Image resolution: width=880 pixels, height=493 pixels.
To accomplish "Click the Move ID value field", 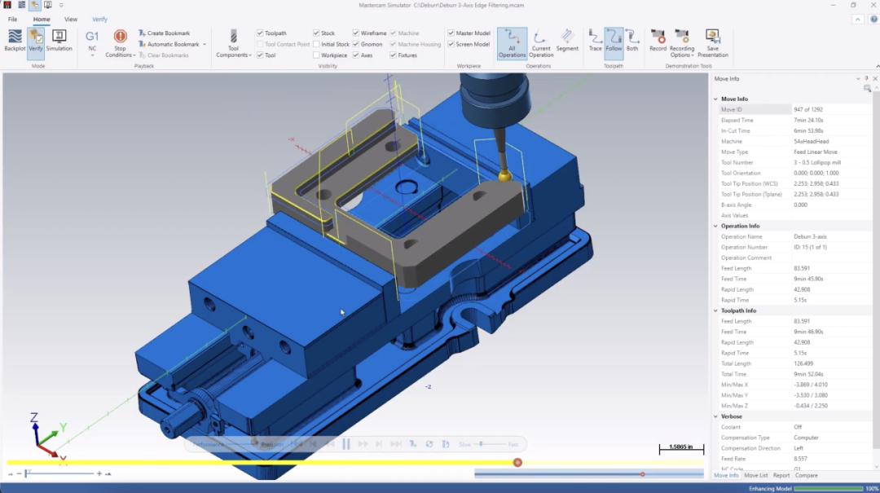I will click(x=832, y=109).
